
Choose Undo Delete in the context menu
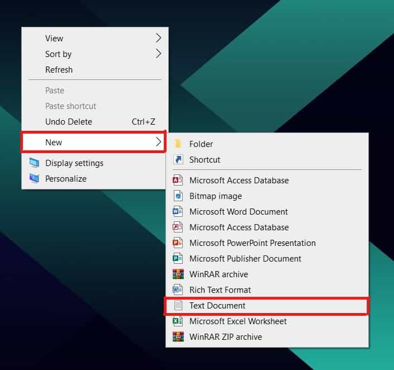pyautogui.click(x=95, y=122)
